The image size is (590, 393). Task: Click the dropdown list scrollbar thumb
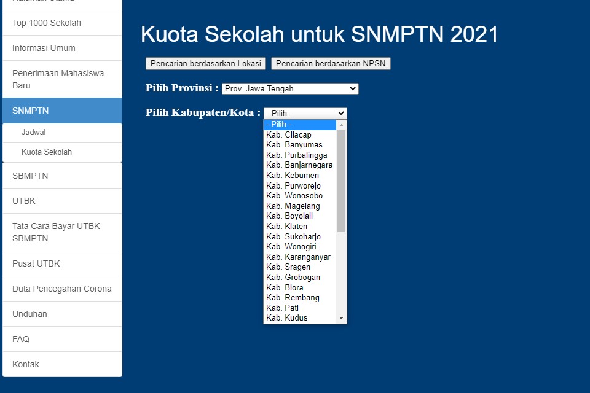pyautogui.click(x=341, y=181)
